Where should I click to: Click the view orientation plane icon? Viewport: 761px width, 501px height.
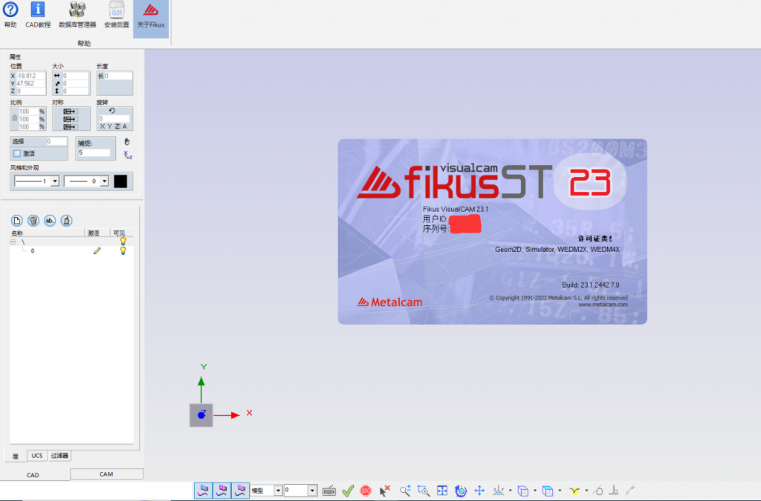coord(498,491)
